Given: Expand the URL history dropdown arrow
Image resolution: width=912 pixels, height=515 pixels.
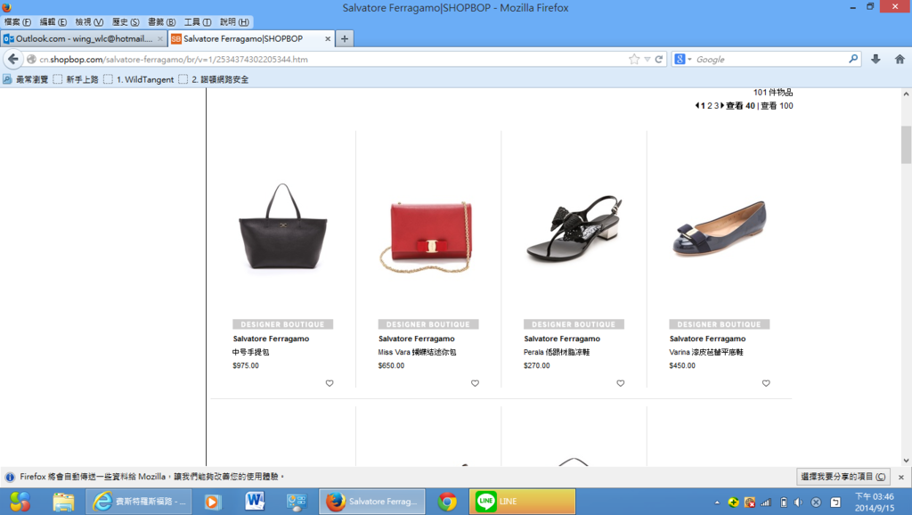Looking at the screenshot, I should coord(647,59).
